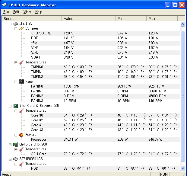Open the File menu
Viewport: 187px width, 176px height.
(x=6, y=12)
